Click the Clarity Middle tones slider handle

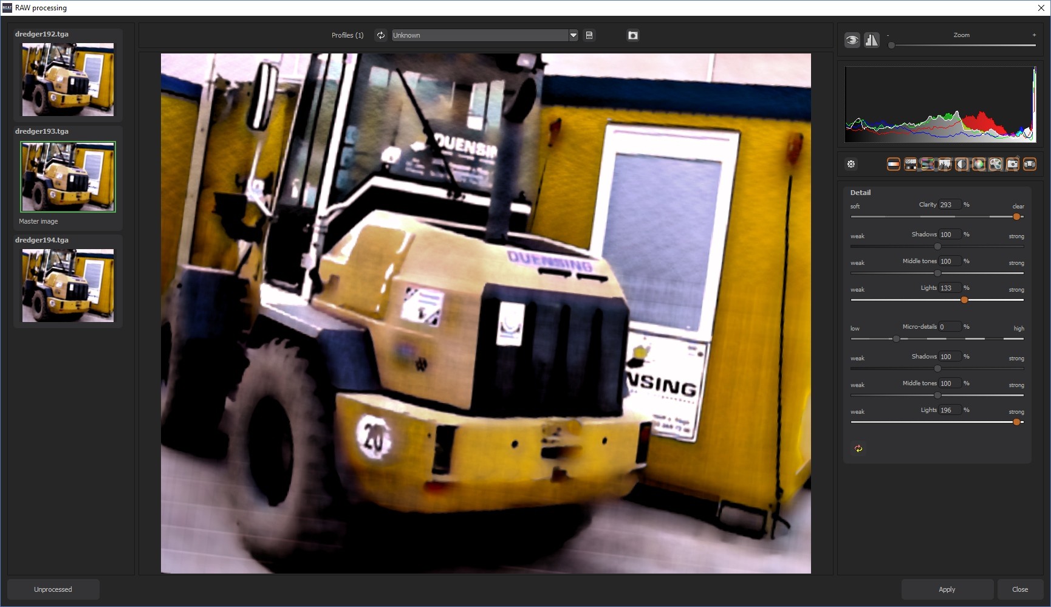point(937,273)
